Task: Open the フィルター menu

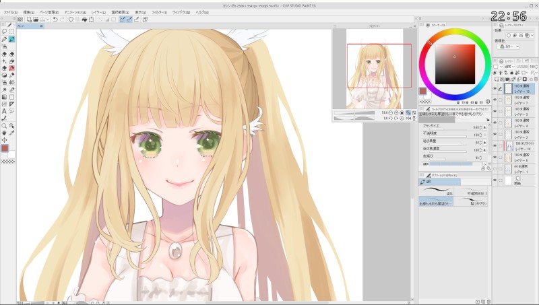Action: (159, 12)
